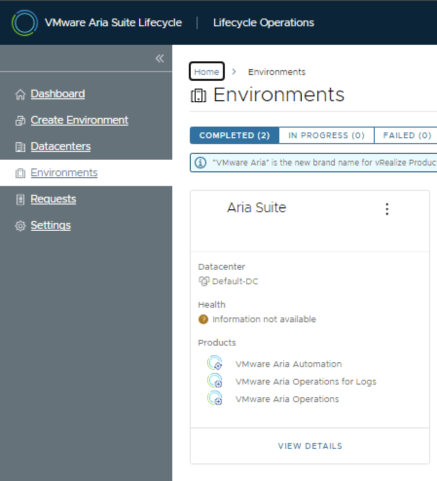This screenshot has width=437, height=481.
Task: Click the VMware Aria Automation product icon
Action: (x=215, y=364)
